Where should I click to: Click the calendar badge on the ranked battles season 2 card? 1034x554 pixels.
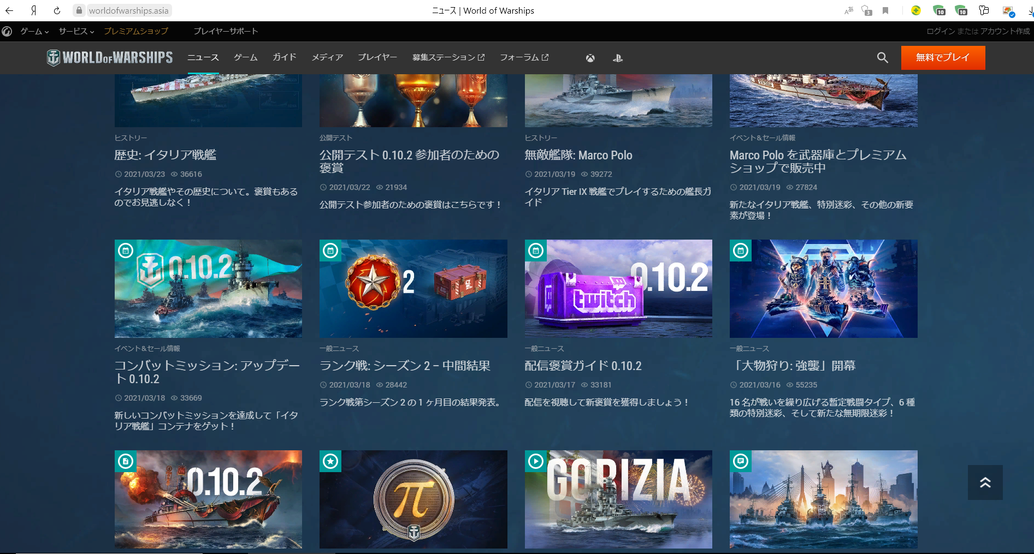[330, 251]
